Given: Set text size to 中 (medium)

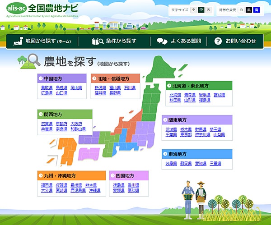Looking at the screenshot, I should coord(201,10).
